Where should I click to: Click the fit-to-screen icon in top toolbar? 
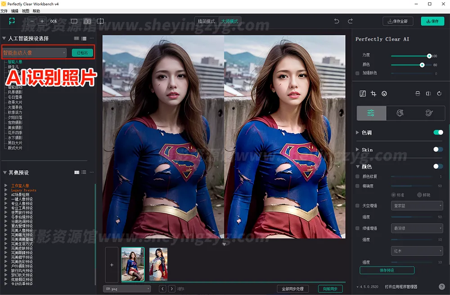[x=12, y=21]
